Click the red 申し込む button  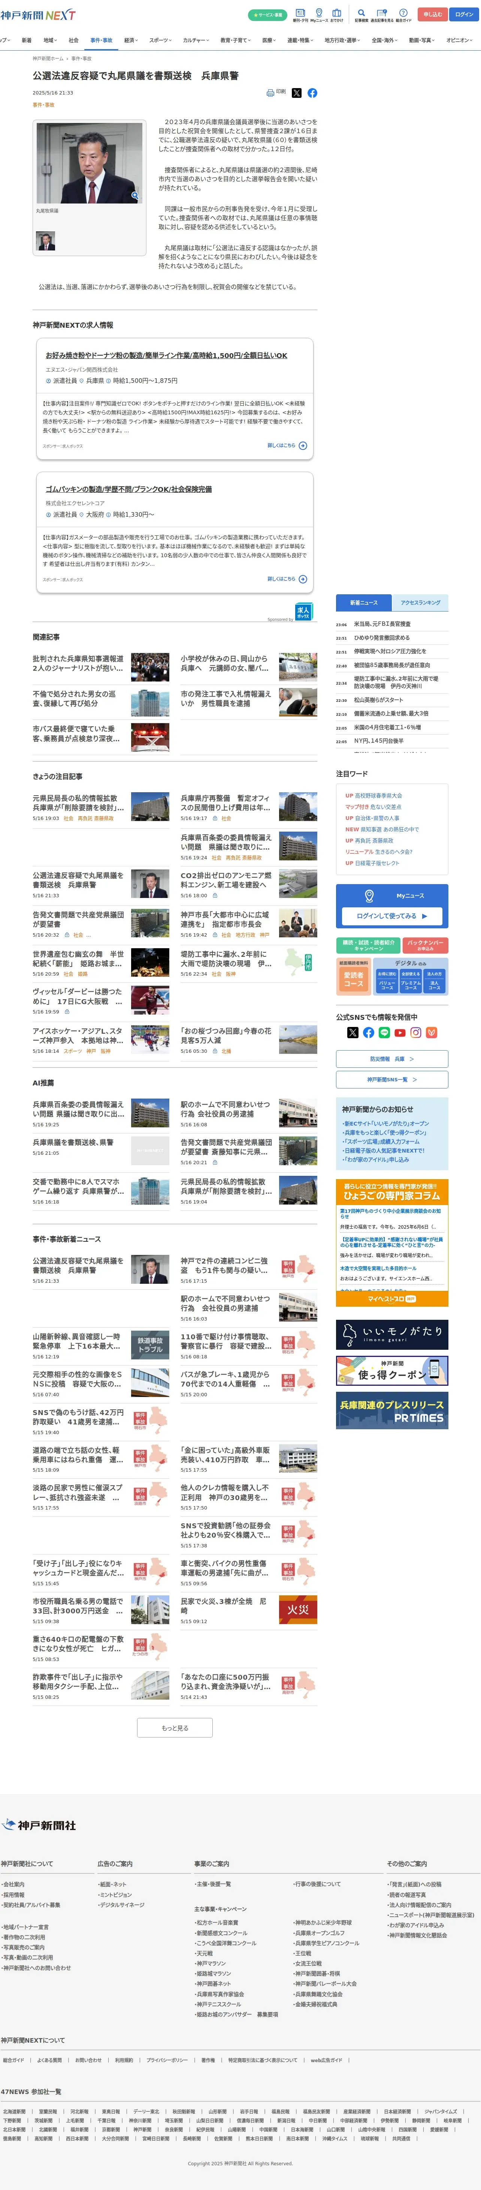click(x=433, y=15)
